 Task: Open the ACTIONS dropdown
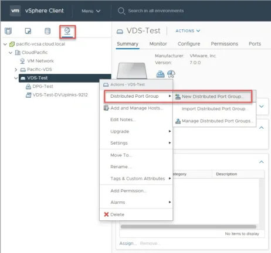[x=188, y=31]
